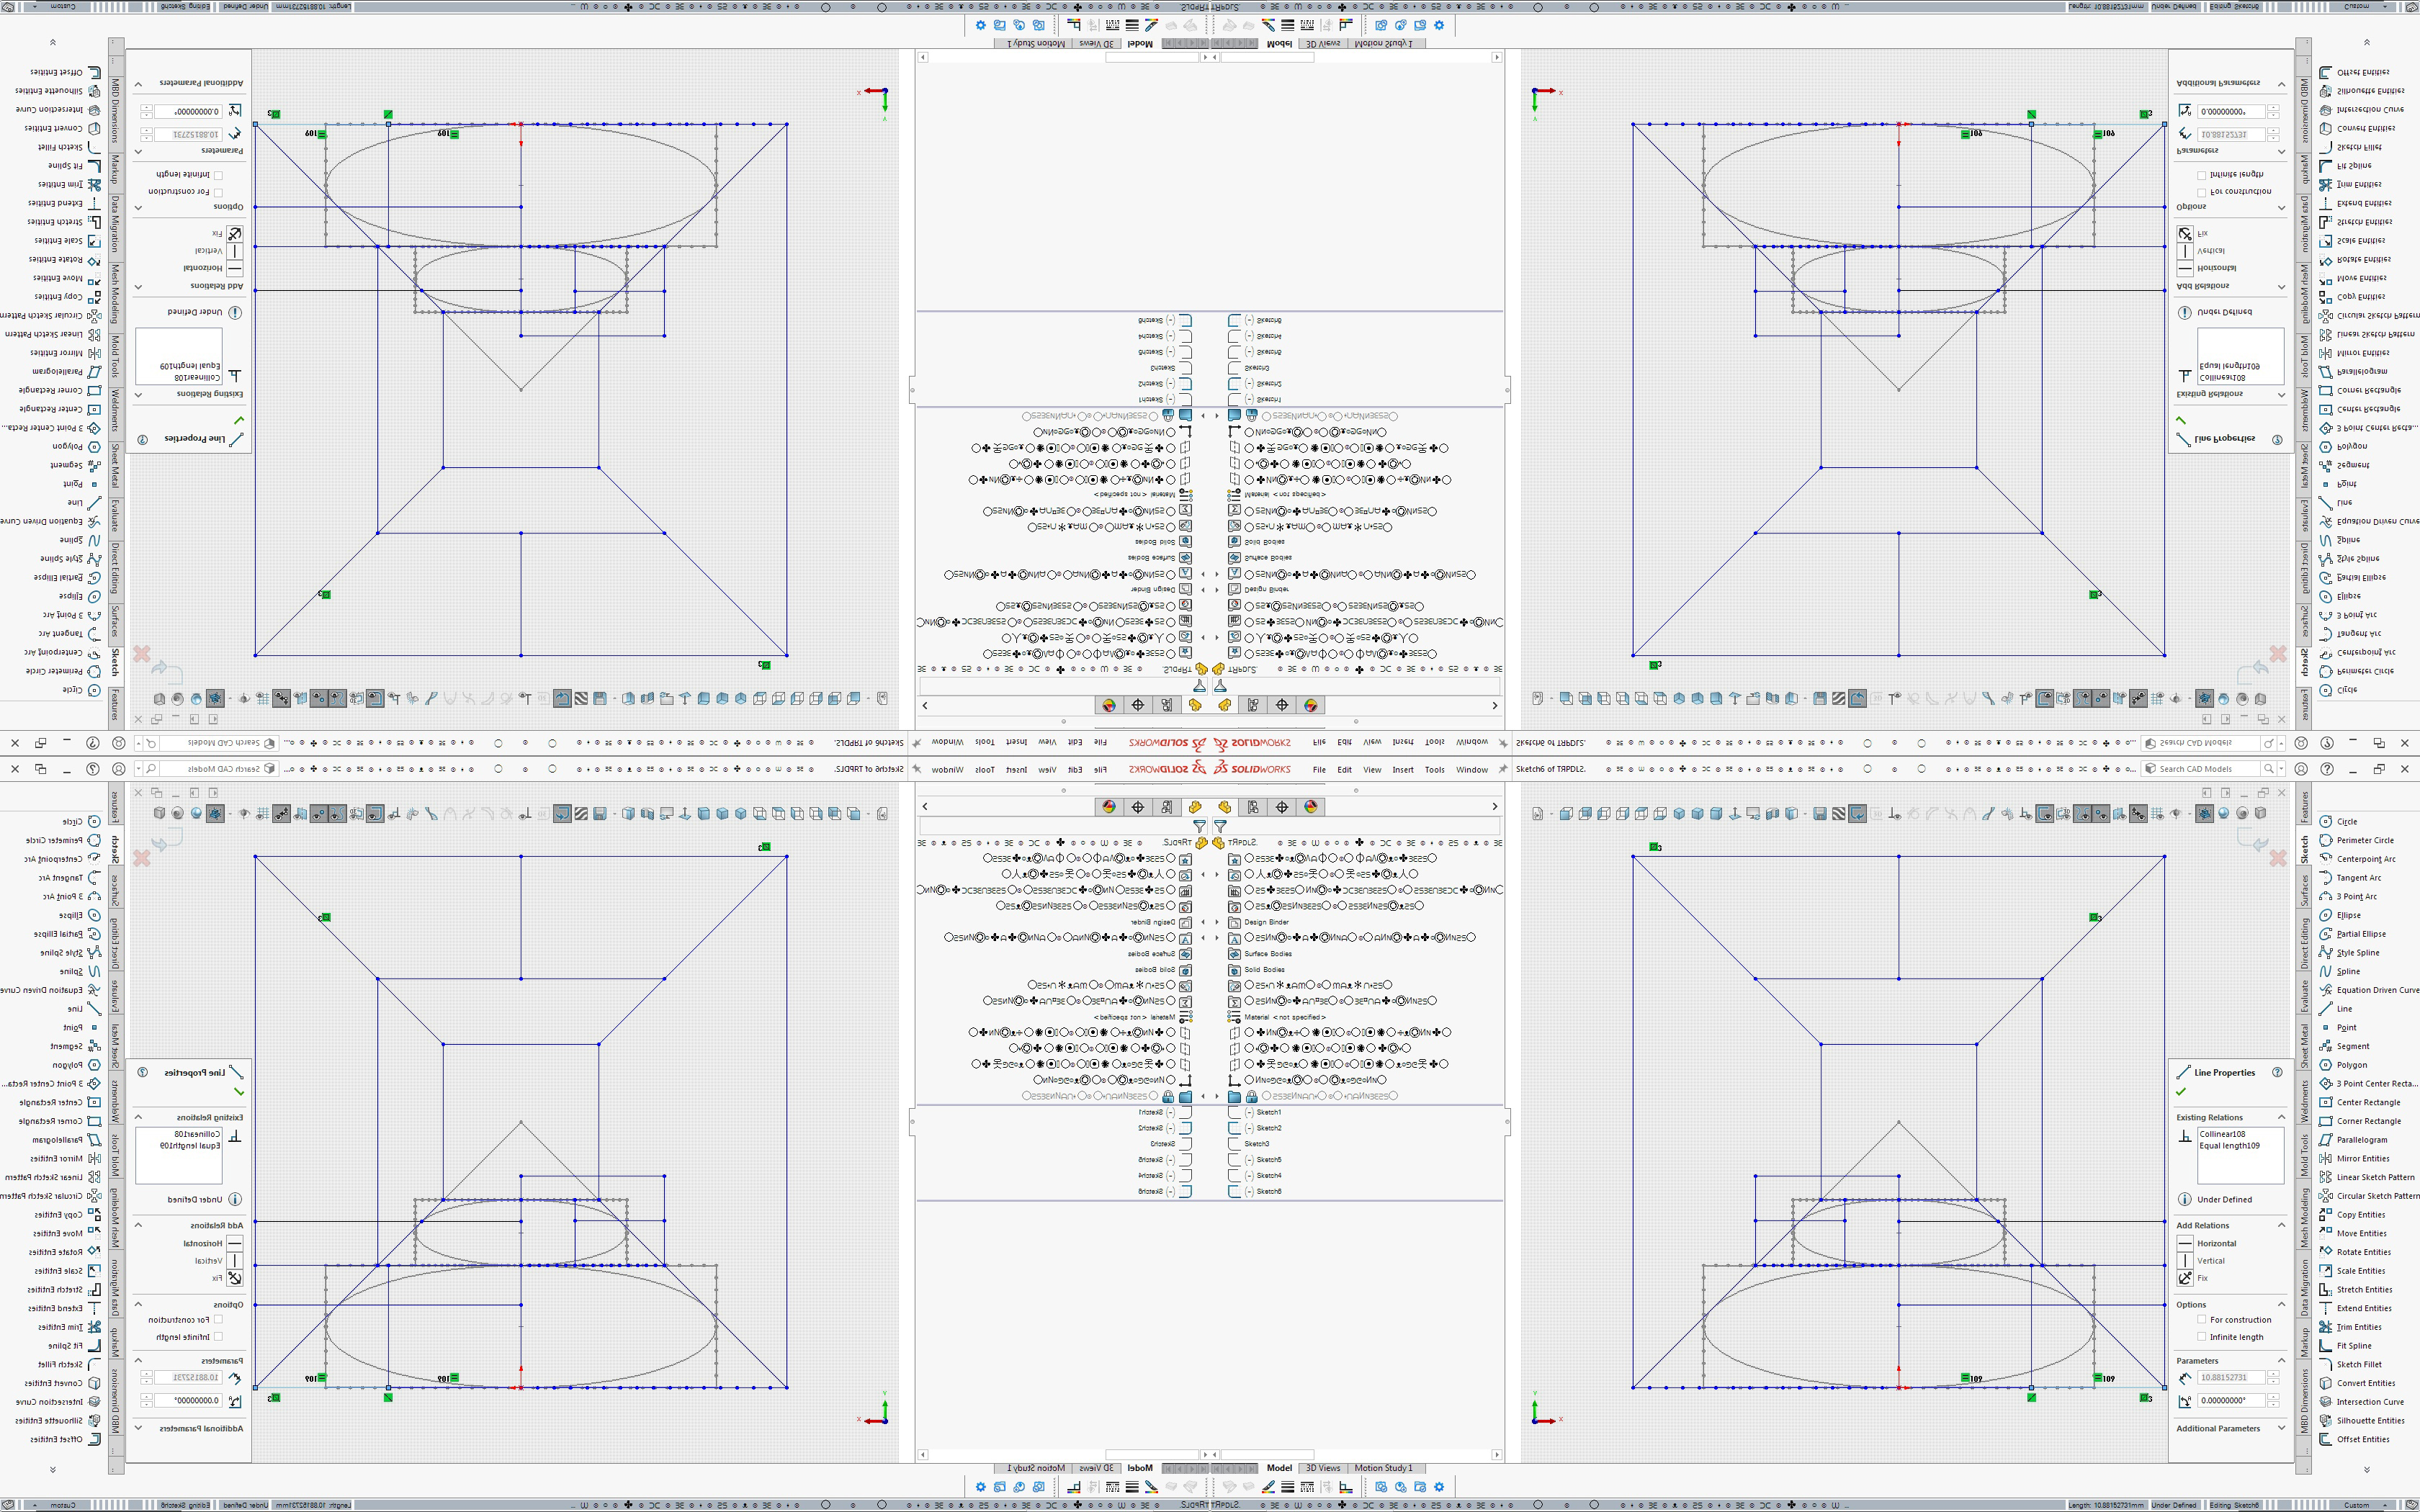Expand the readable Design Binder tree node
This screenshot has width=2420, height=1512.
click(1217, 922)
